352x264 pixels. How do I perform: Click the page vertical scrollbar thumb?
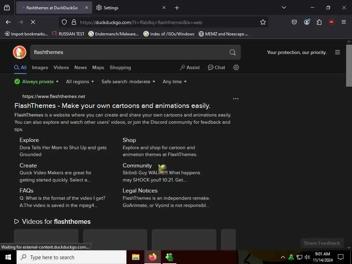[x=349, y=65]
